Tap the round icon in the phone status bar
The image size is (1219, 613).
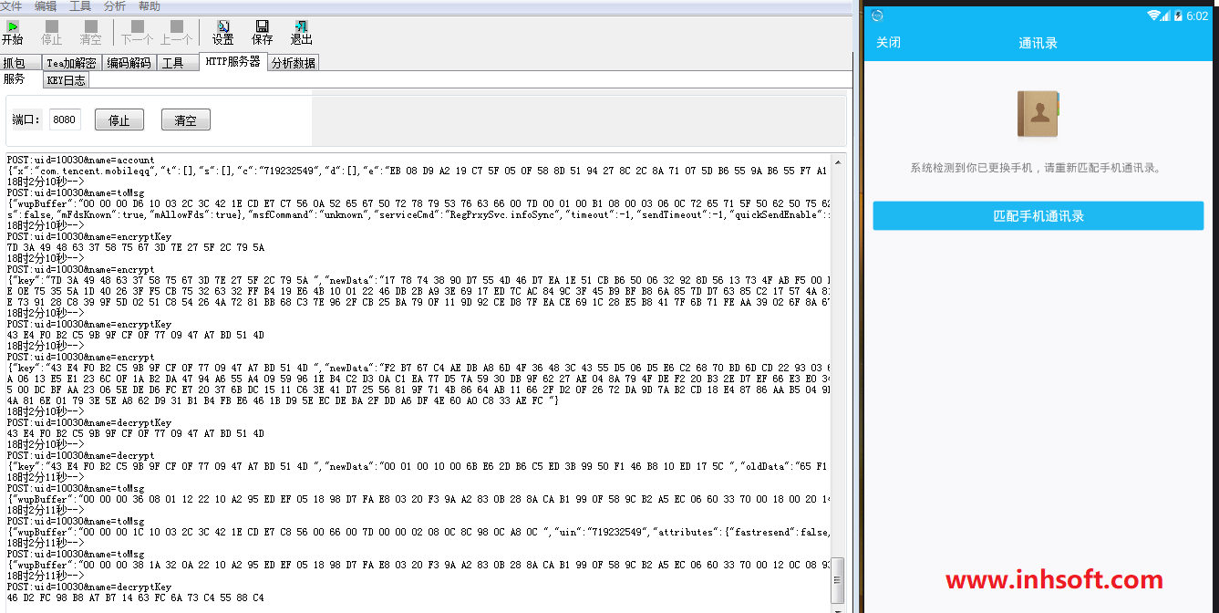pos(877,16)
